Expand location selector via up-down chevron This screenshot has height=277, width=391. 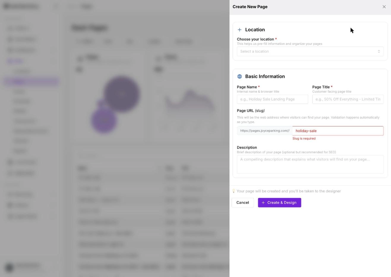click(379, 51)
